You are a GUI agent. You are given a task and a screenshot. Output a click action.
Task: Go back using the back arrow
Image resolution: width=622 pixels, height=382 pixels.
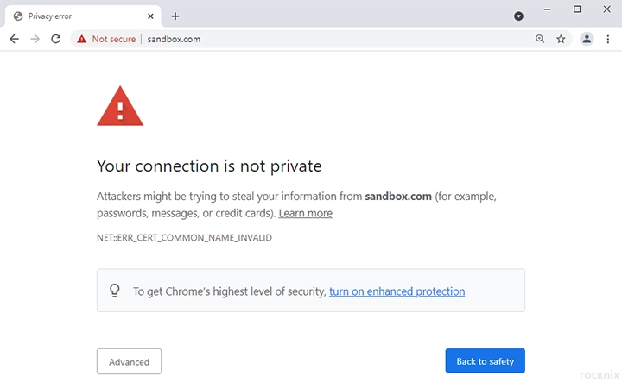[15, 39]
